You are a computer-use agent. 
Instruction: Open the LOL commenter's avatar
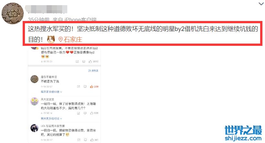pos(34,128)
